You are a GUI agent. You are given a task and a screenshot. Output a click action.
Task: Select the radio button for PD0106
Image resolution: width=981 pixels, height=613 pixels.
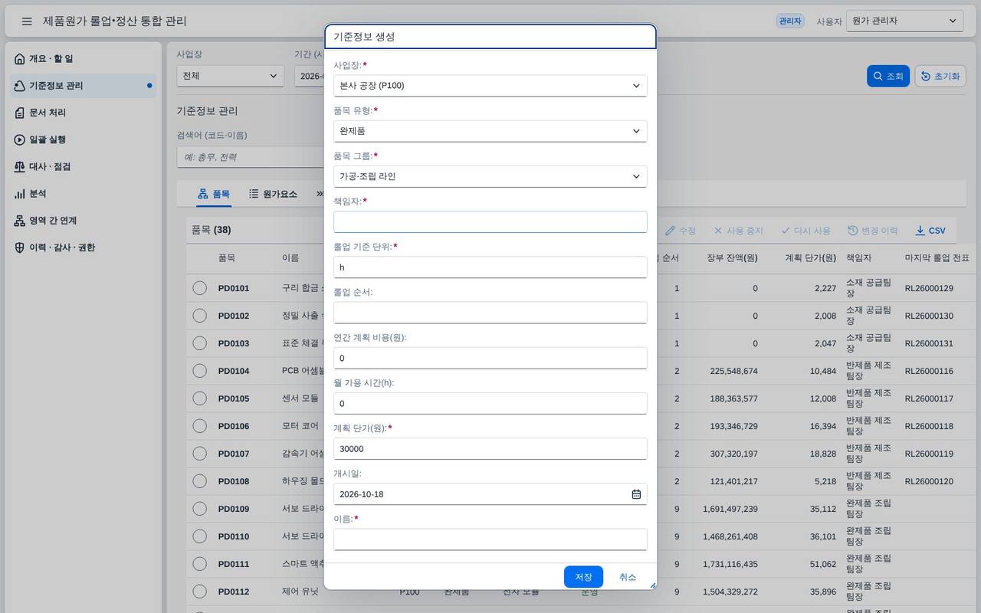coord(200,426)
